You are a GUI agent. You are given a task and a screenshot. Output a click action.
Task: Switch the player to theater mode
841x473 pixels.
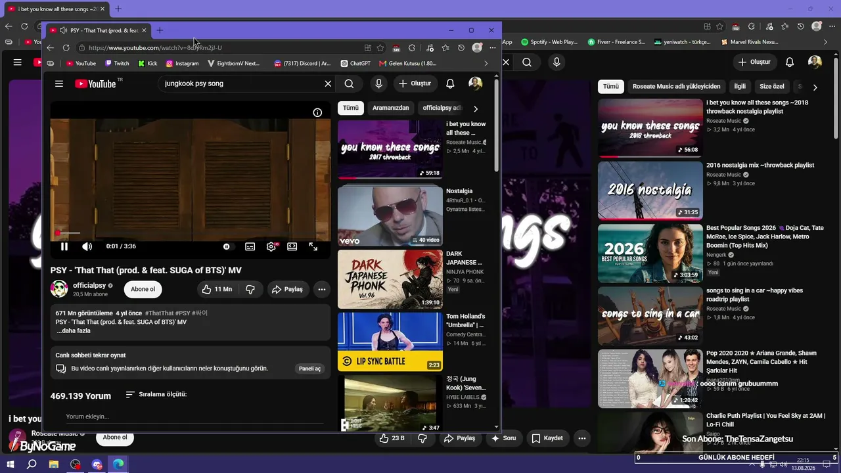[292, 246]
